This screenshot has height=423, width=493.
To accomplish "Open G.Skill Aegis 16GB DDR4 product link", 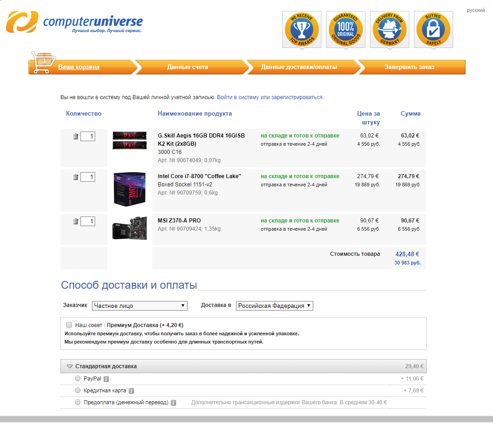I will point(201,140).
